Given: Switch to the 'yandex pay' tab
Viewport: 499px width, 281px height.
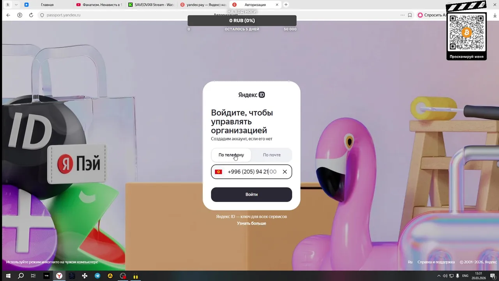Looking at the screenshot, I should [x=203, y=5].
